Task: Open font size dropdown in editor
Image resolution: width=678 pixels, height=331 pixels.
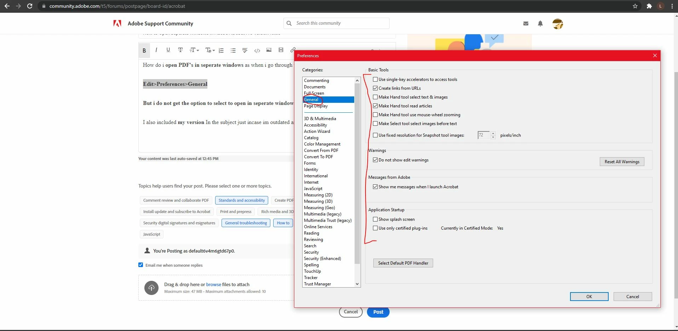Action: (x=194, y=50)
